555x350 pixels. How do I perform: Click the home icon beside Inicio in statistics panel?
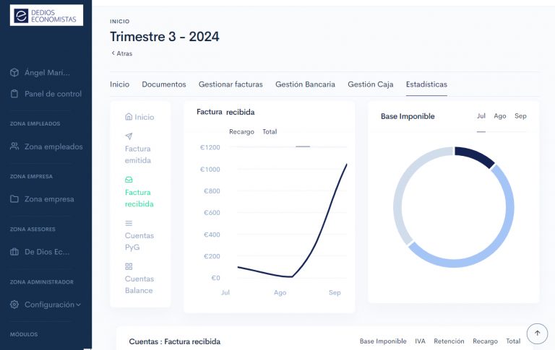129,117
